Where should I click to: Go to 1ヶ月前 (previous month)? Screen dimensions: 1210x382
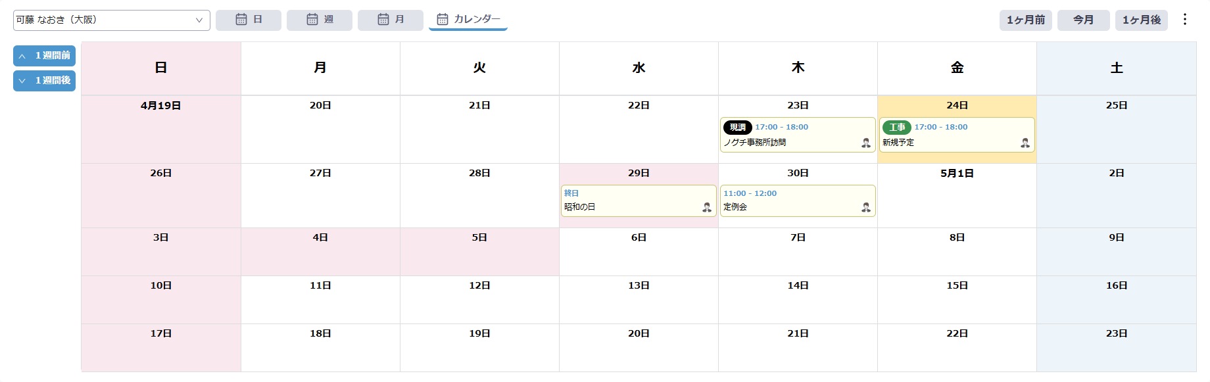[1026, 20]
